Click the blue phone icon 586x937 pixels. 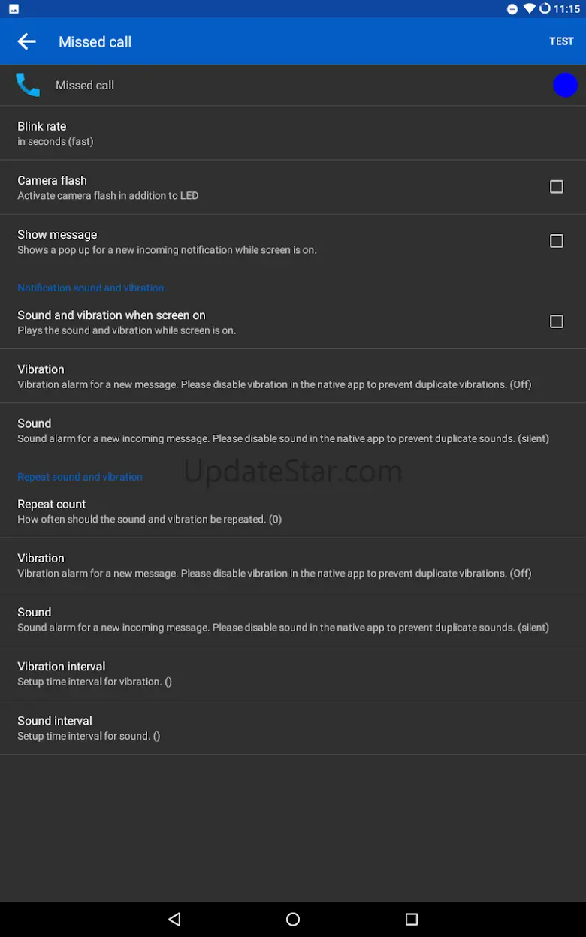pyautogui.click(x=28, y=86)
